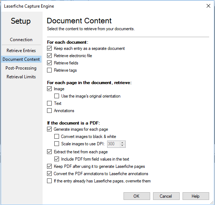Check Scale images to use DPI

coord(56,144)
